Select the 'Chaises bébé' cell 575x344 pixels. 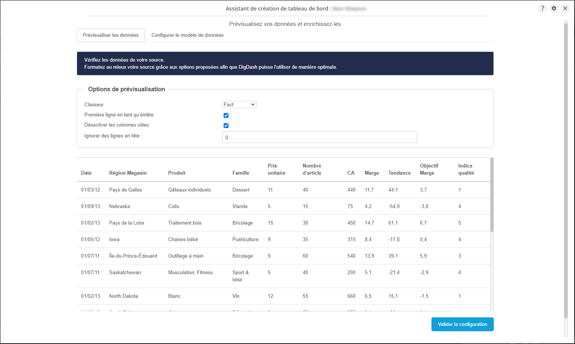pos(183,239)
